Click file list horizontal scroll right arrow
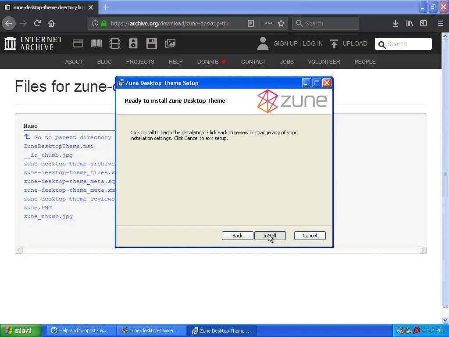Screen dimensions: 449x337 pos(423,250)
